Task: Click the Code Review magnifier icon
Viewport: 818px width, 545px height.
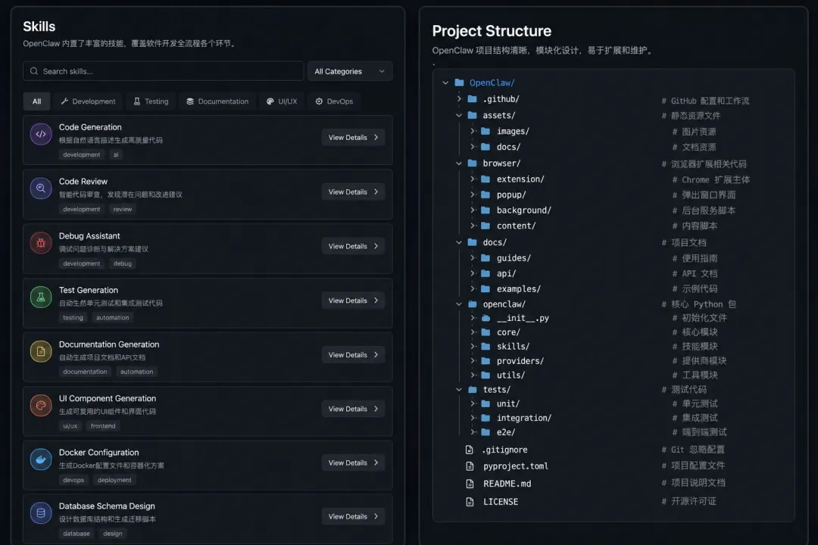Action: 41,188
